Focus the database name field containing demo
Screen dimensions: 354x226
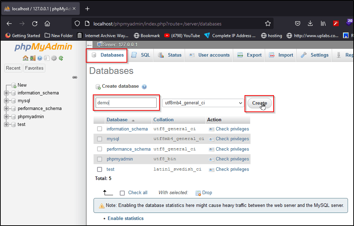tap(126, 103)
